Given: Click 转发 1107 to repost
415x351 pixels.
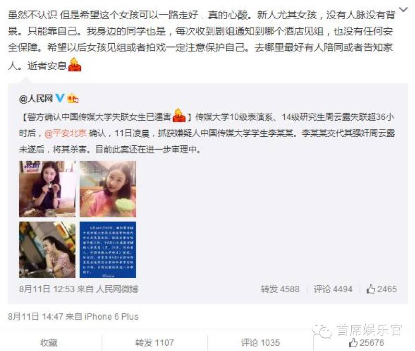Looking at the screenshot, I should point(155,342).
